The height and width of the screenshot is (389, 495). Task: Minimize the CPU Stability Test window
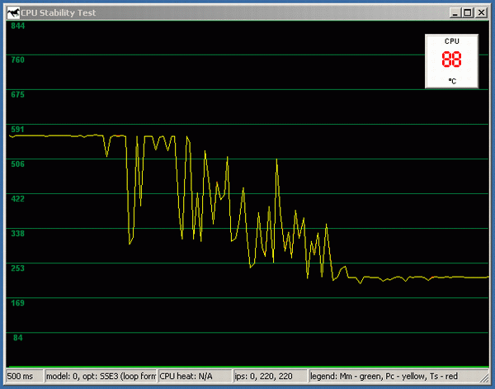pyautogui.click(x=455, y=12)
